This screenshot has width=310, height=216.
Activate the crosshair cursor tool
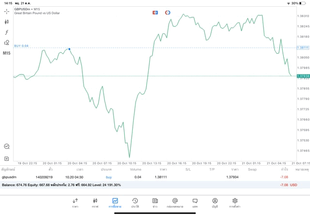(x=7, y=11)
